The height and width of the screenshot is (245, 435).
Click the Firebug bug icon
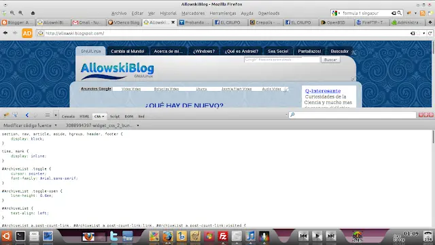[x=6, y=115]
